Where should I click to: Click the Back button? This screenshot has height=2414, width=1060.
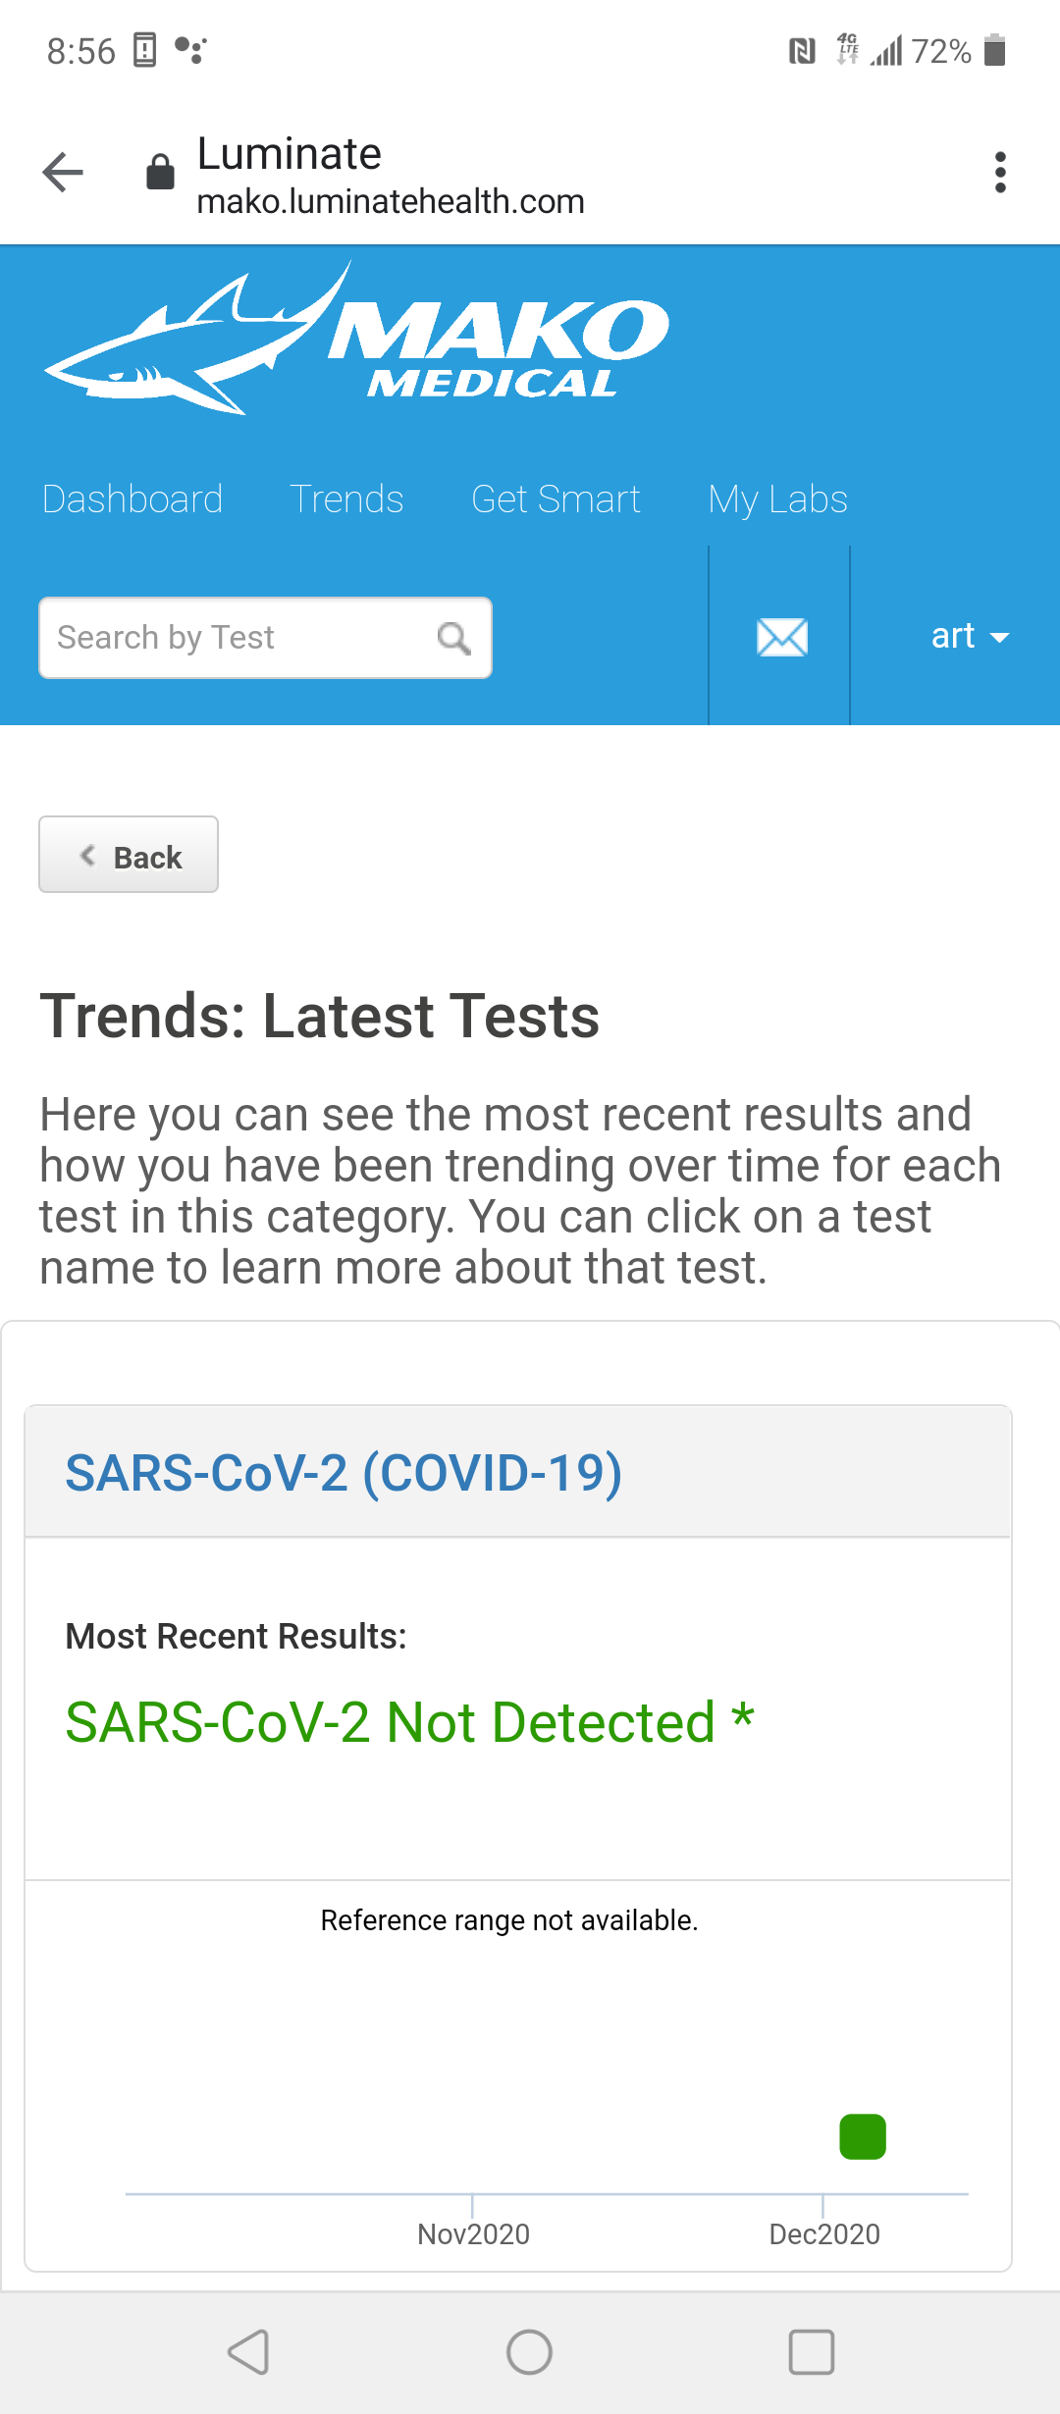(x=129, y=856)
